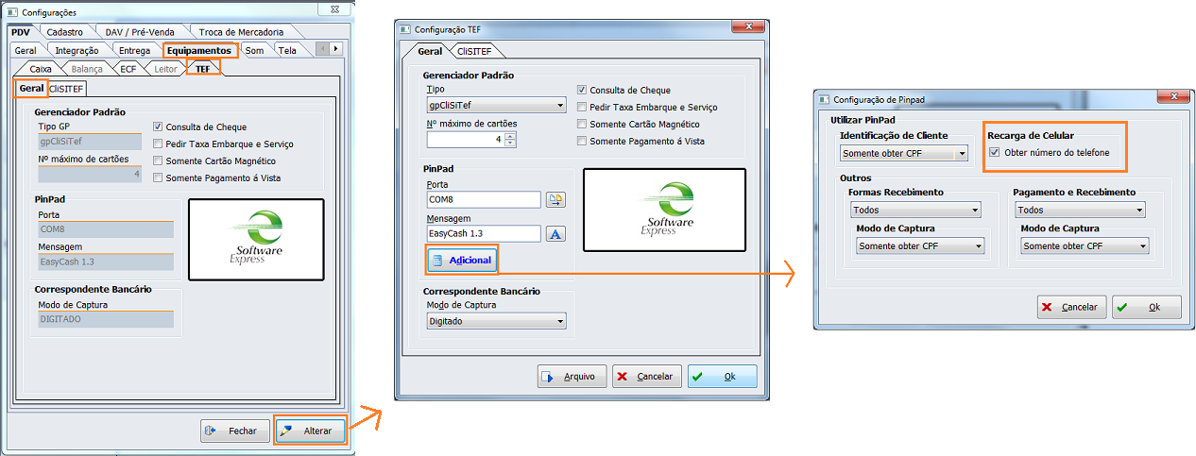
Task: Open Adicional pinpad settings
Action: 461,260
